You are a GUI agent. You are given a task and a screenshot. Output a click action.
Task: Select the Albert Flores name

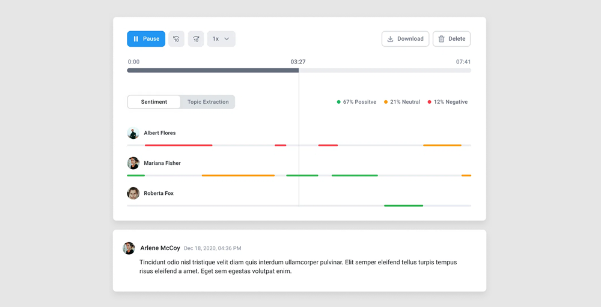[160, 133]
